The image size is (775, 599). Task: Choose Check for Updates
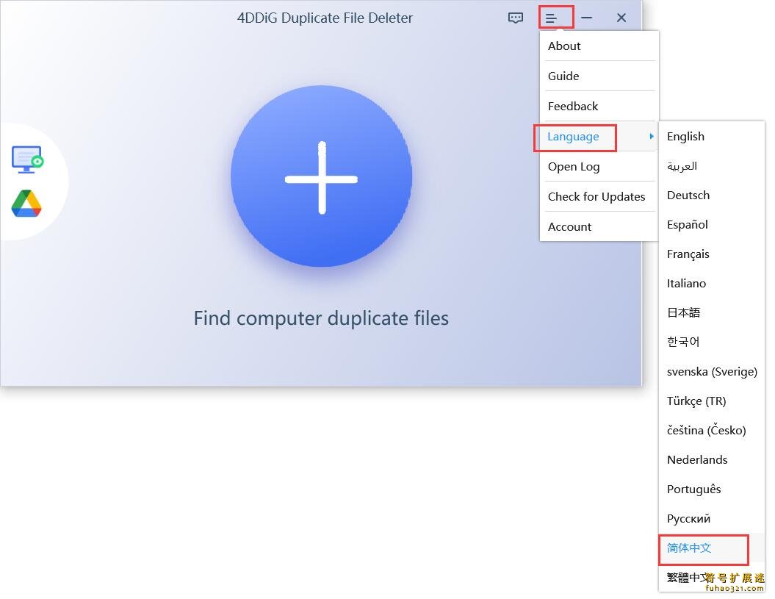(599, 197)
